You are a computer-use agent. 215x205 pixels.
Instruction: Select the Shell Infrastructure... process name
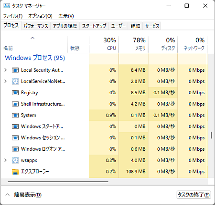click(x=43, y=104)
